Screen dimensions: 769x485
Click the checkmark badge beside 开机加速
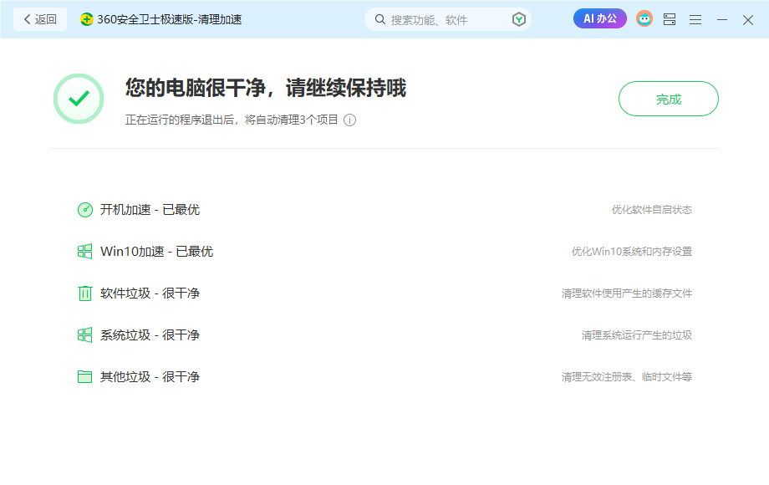click(x=84, y=209)
